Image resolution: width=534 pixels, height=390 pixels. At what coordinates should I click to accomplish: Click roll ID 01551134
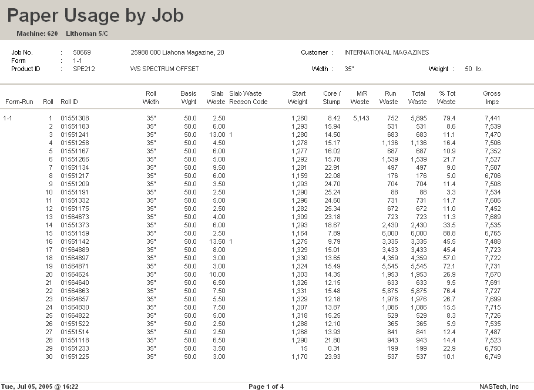click(75, 167)
